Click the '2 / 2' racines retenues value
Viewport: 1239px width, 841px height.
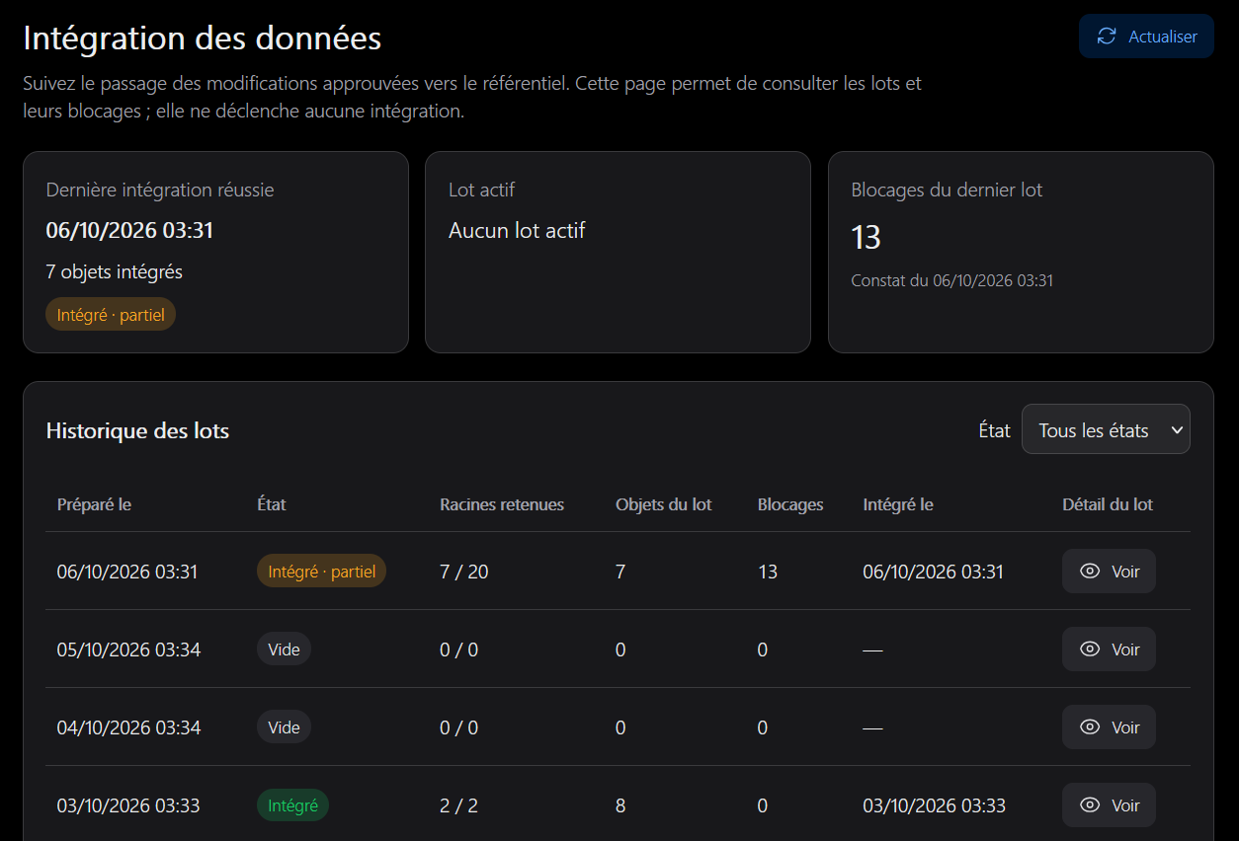pos(459,805)
